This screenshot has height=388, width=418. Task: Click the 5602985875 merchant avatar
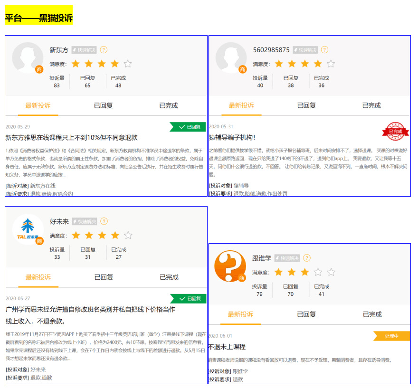pyautogui.click(x=231, y=57)
